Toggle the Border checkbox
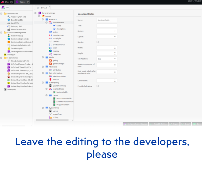Image resolution: width=202 pixels, height=170 pixels. click(98, 42)
